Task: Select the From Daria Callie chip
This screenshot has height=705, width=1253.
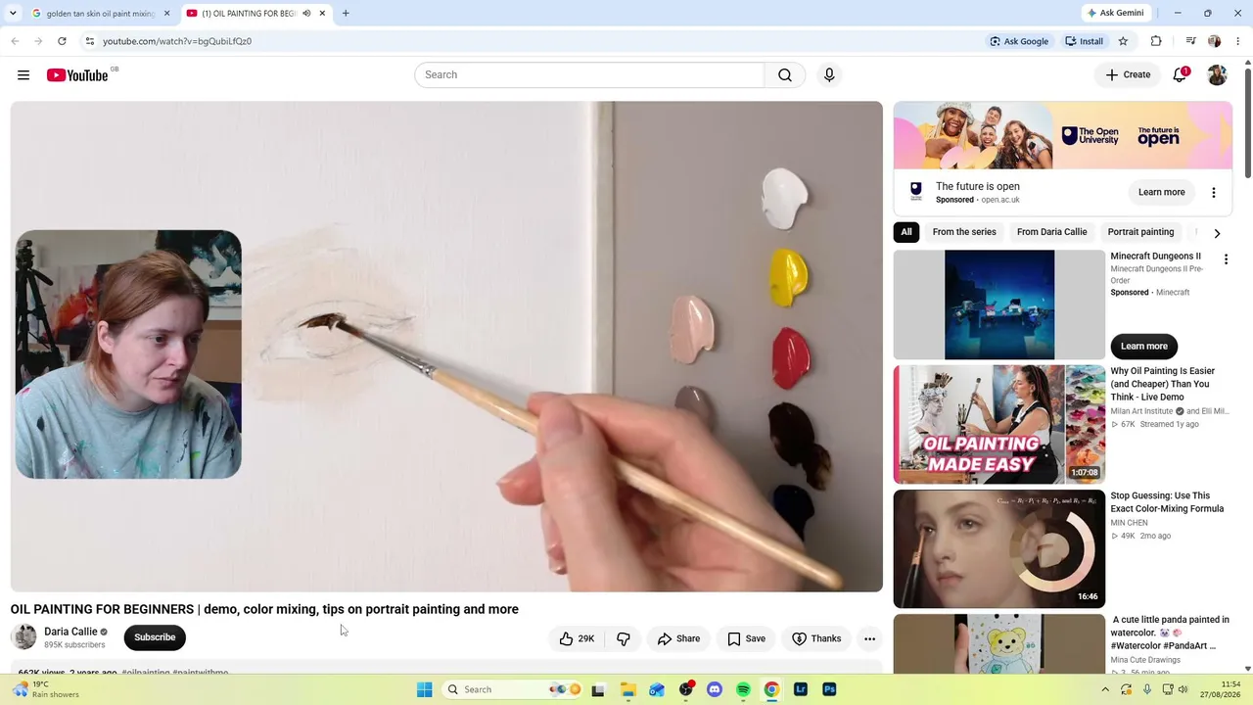Action: (x=1052, y=232)
